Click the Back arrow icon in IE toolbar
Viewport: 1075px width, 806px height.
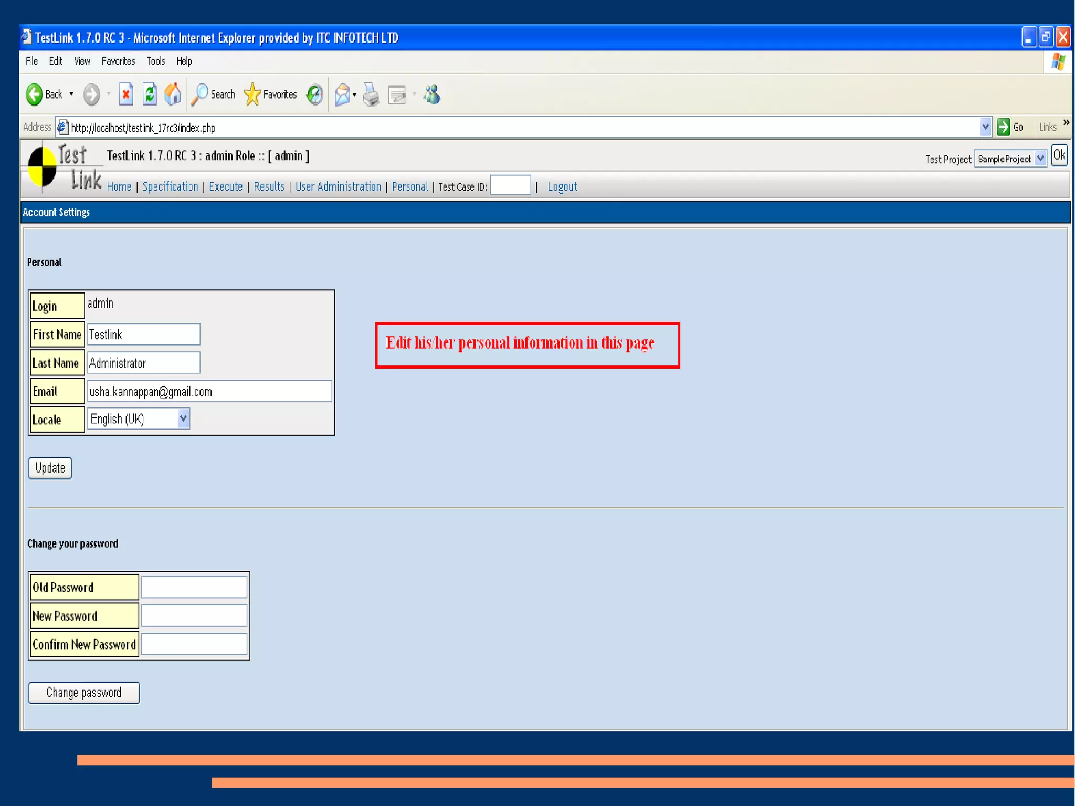point(34,95)
